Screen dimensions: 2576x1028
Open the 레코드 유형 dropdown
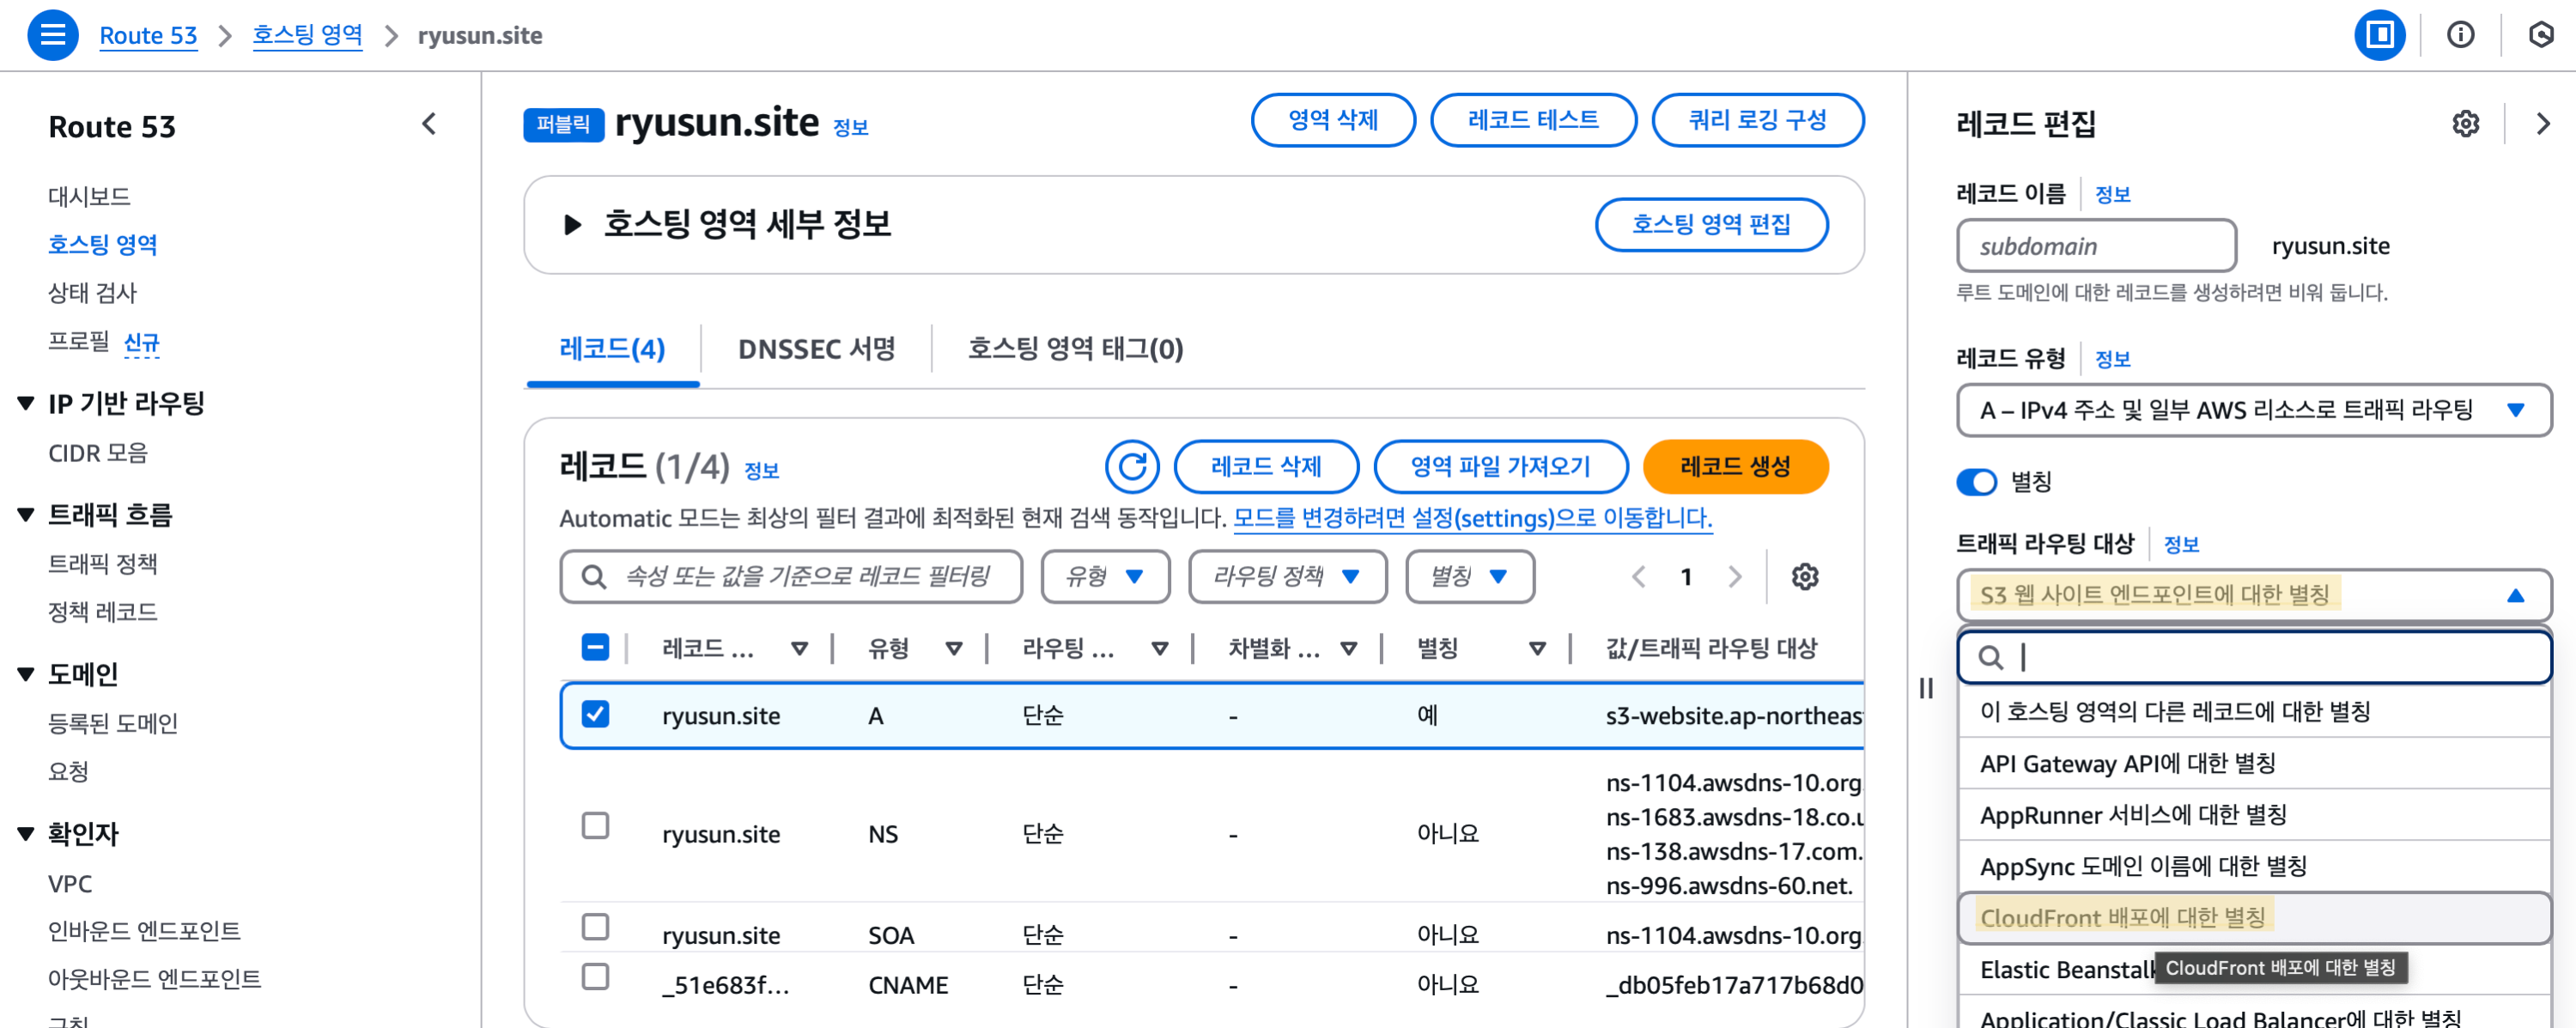2254,410
